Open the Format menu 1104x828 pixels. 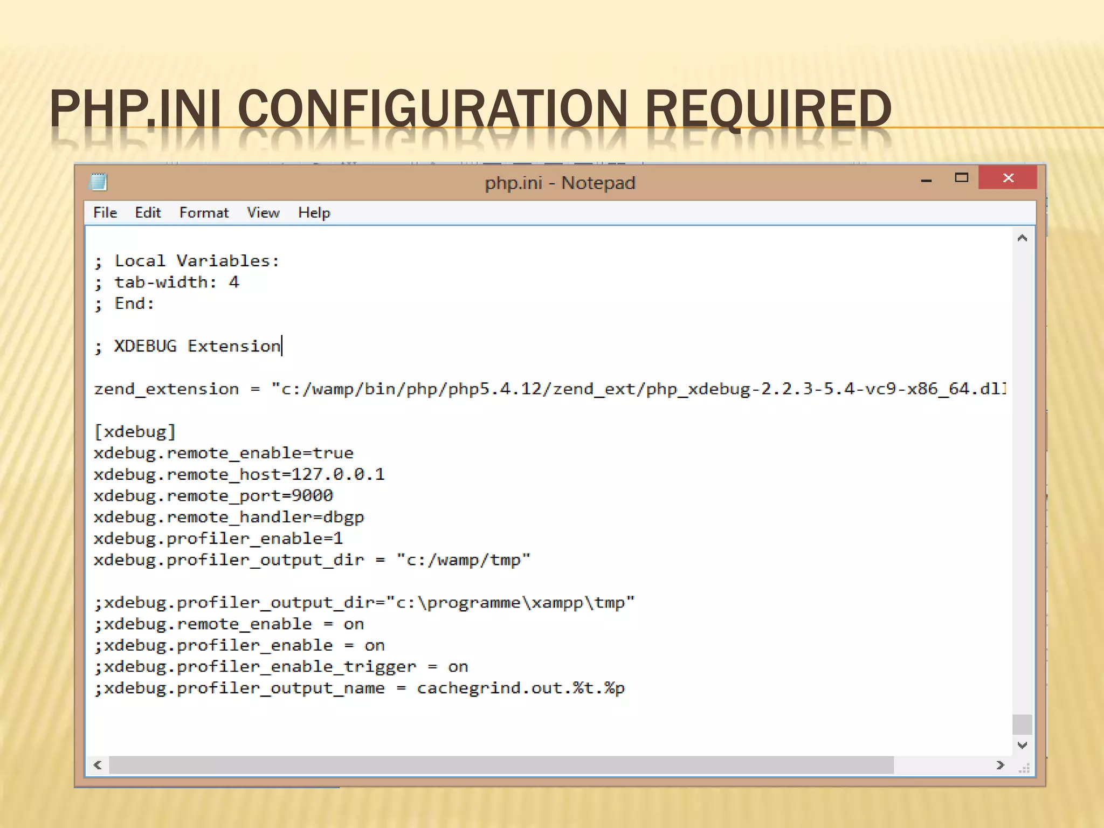point(204,213)
